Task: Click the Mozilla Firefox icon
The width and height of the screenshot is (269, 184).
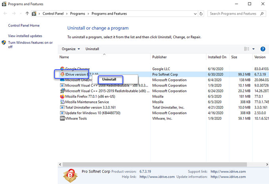Action: pos(62,96)
